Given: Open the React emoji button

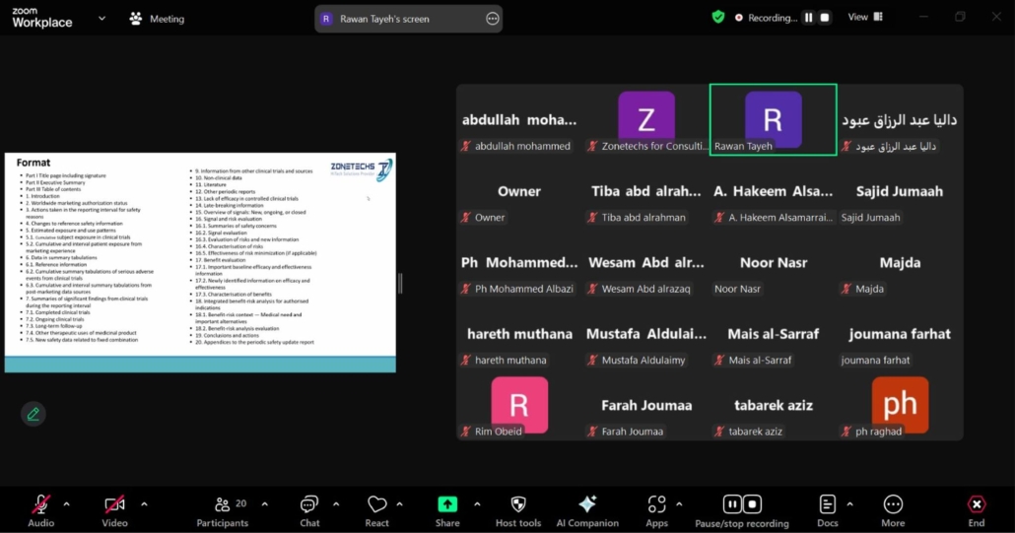Looking at the screenshot, I should pyautogui.click(x=376, y=508).
